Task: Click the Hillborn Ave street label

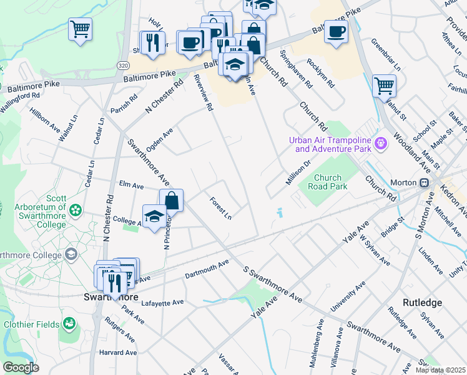Action: coord(45,120)
